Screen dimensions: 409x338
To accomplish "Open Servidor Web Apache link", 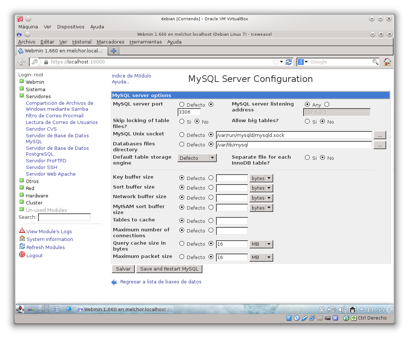I will pyautogui.click(x=51, y=174).
